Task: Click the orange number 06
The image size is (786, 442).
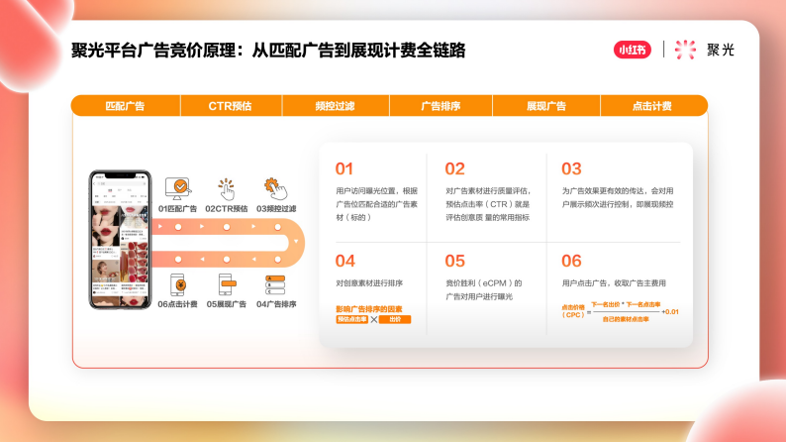Action: tap(571, 261)
